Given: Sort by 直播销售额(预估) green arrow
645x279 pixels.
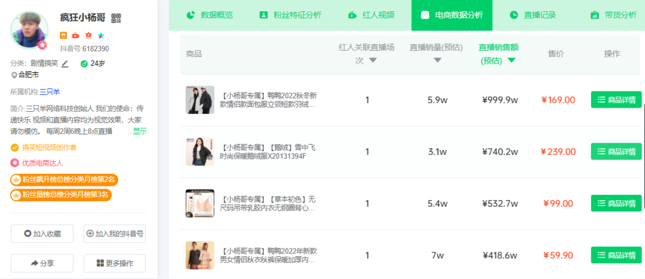Looking at the screenshot, I should [511, 60].
